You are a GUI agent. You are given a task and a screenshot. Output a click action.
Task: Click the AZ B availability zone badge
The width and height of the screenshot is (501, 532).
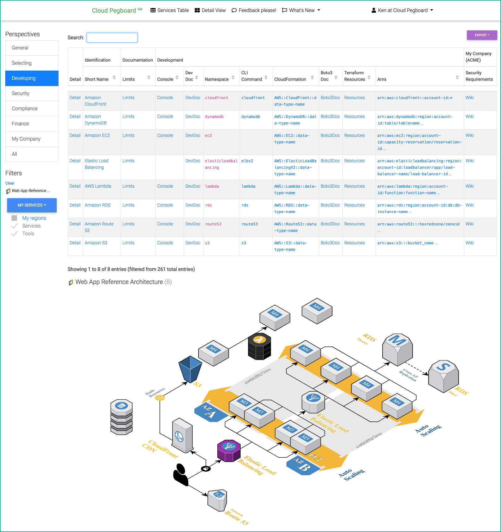303,465
